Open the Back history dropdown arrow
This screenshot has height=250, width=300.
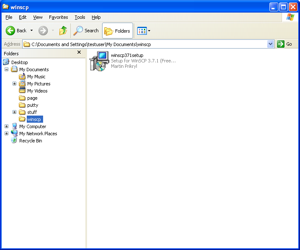[x=31, y=31]
